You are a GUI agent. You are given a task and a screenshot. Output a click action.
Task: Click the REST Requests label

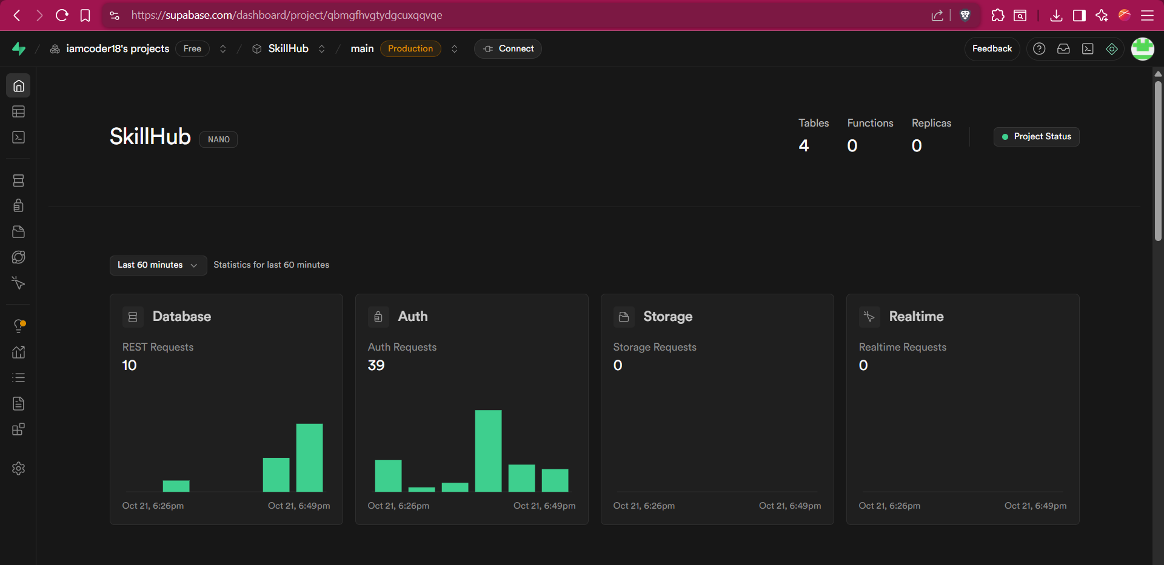tap(158, 347)
